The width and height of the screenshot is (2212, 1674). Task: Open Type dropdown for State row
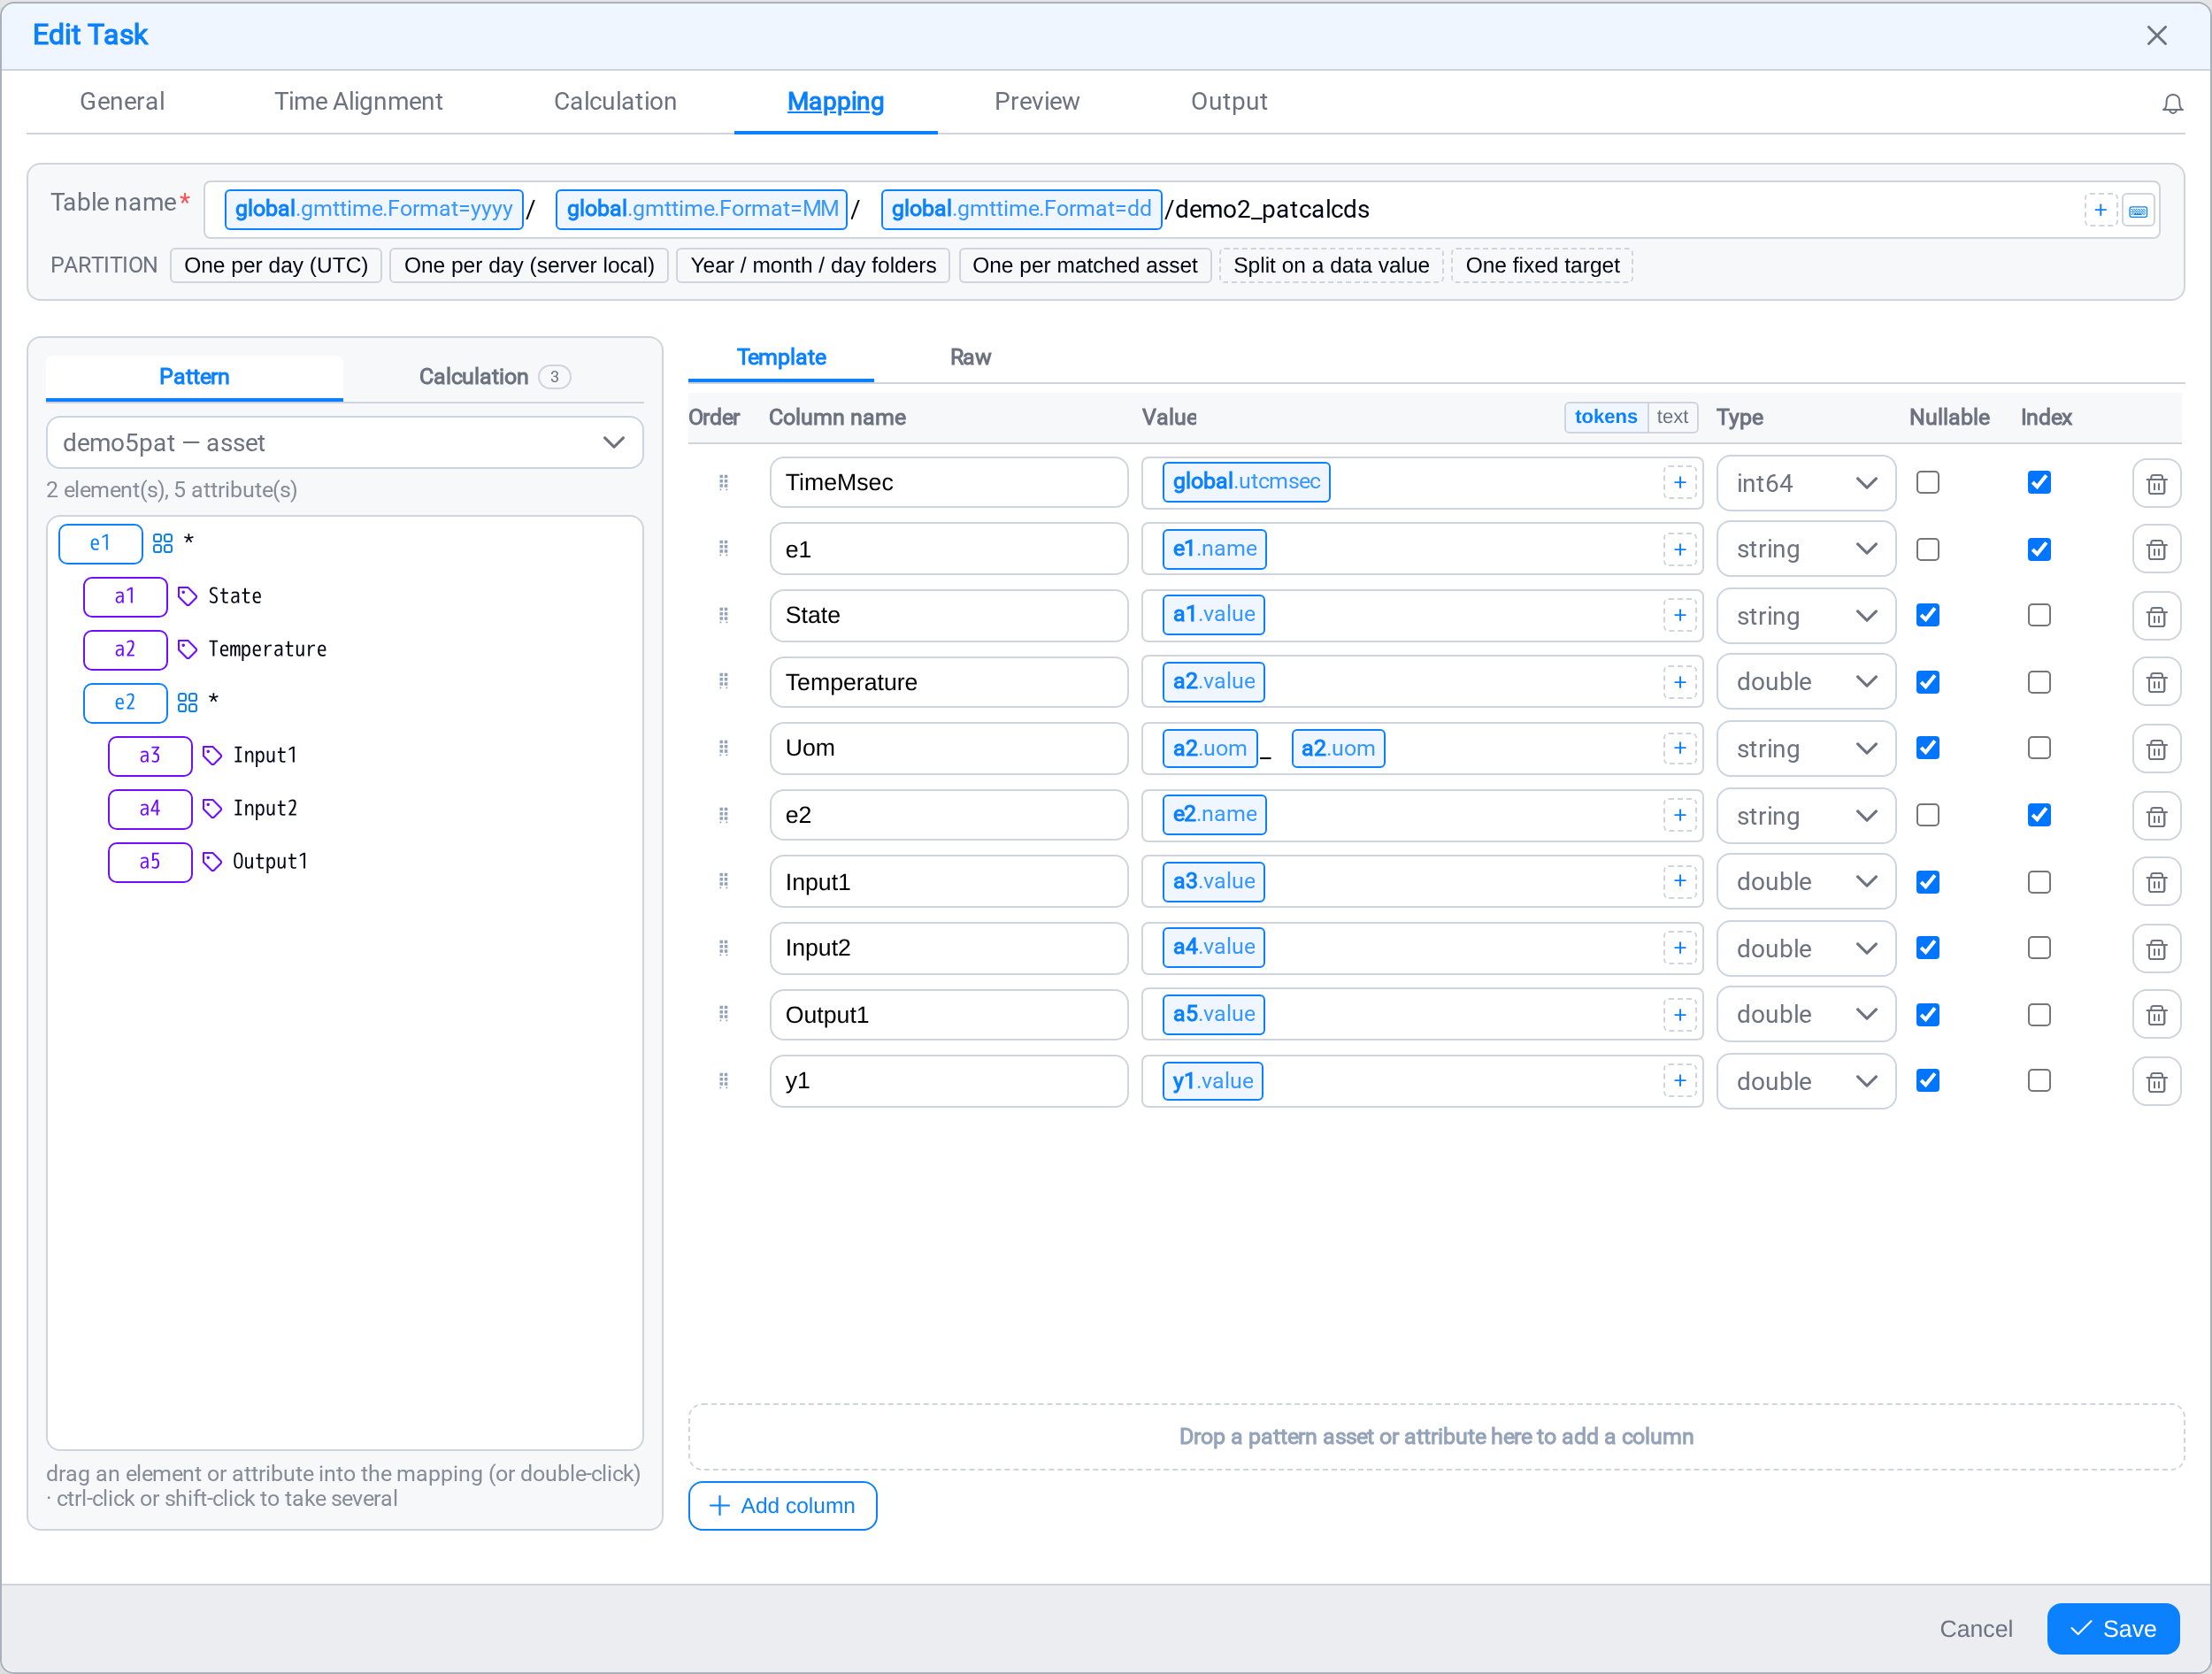pyautogui.click(x=1805, y=616)
